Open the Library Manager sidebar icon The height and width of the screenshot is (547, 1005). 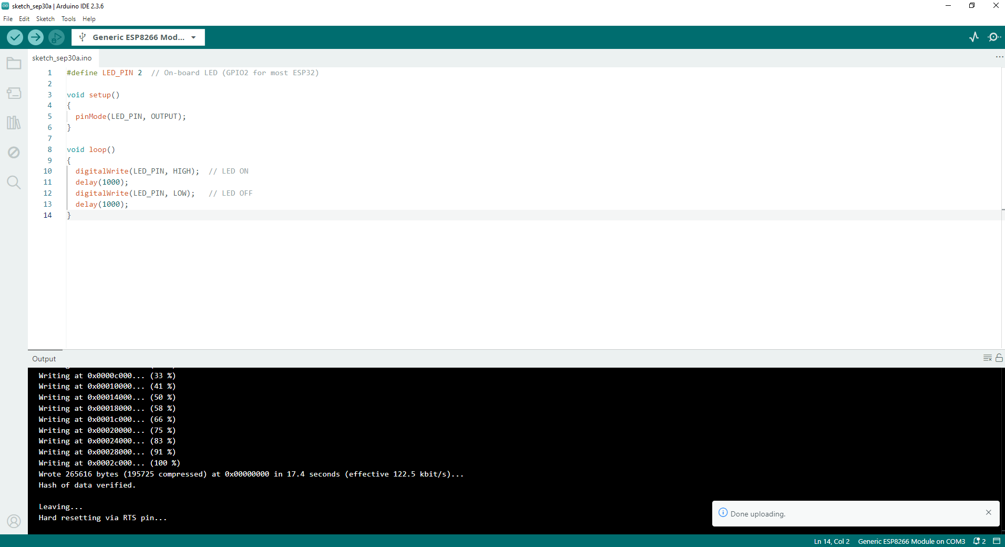pos(14,123)
